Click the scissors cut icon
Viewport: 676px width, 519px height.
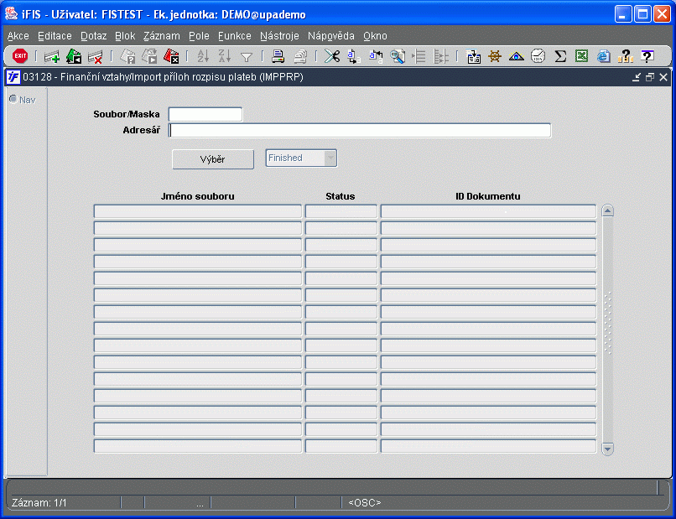click(332, 56)
